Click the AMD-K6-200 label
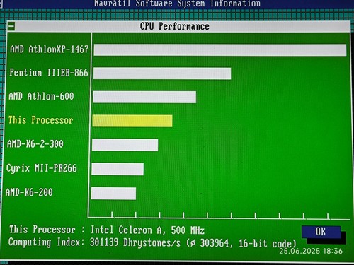Screen dimensions: 354x265 (29, 192)
